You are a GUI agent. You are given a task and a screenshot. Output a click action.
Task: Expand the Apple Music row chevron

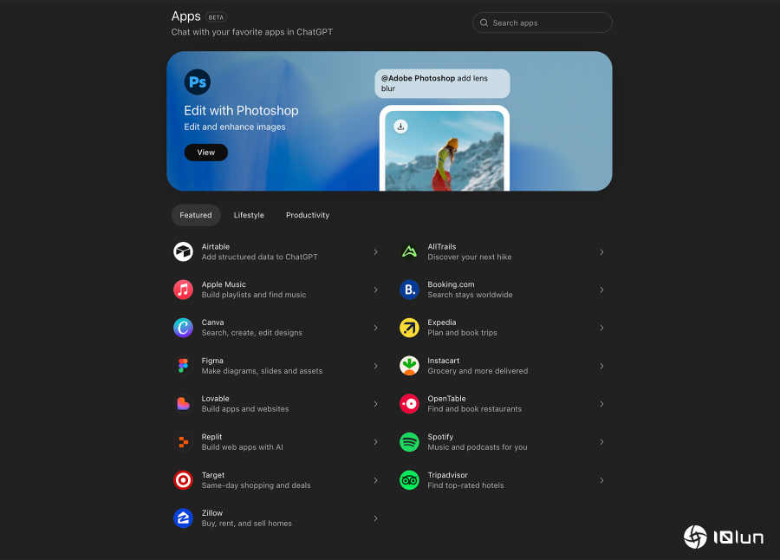[375, 290]
